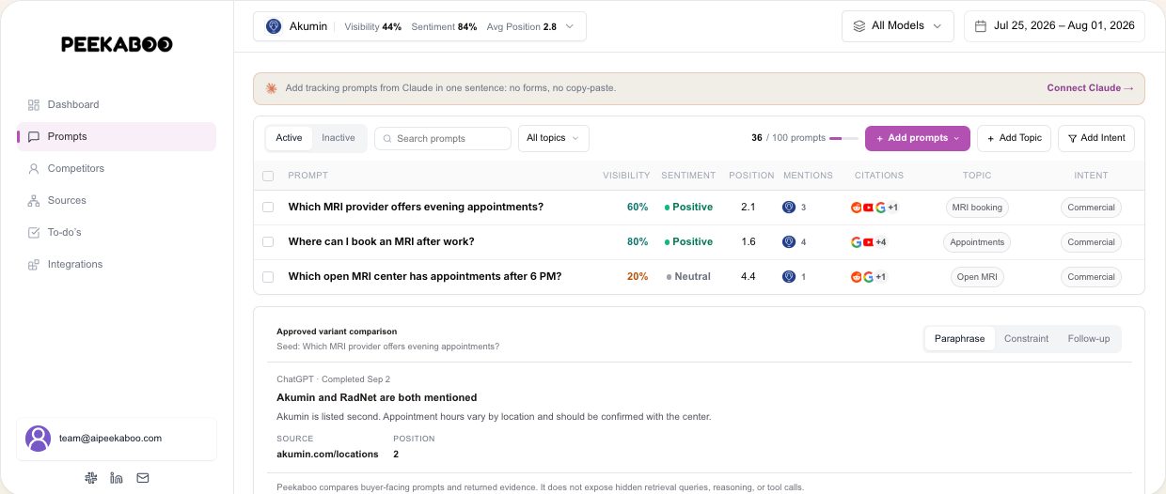Open the All topics filter dropdown
This screenshot has height=494, width=1166.
click(554, 138)
